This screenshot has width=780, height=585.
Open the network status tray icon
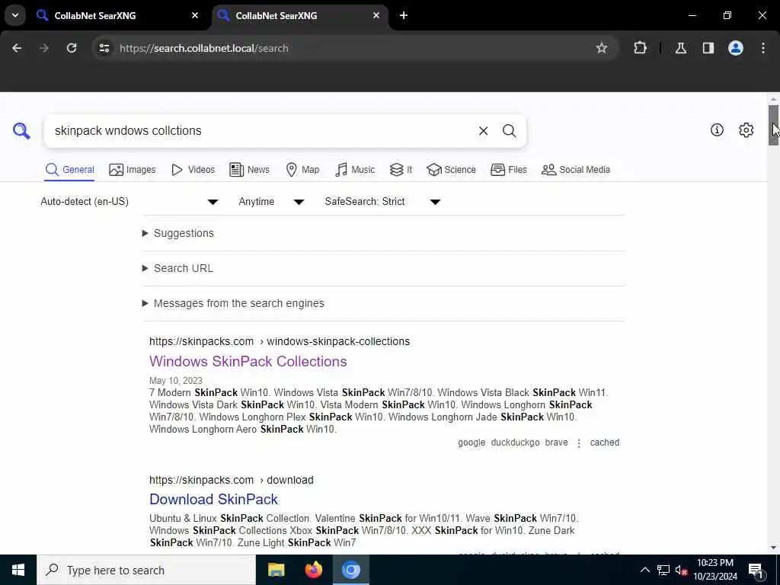tap(663, 570)
